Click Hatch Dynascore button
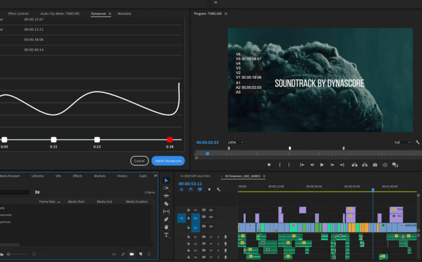The width and height of the screenshot is (422, 262). pyautogui.click(x=168, y=161)
